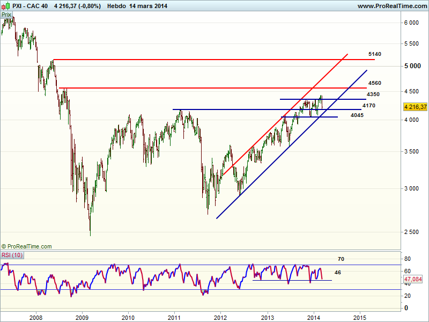
Task: Select the 5140 resistance level label
Action: 375,54
